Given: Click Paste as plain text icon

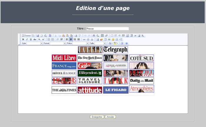Looking at the screenshot, I should tap(67, 36).
